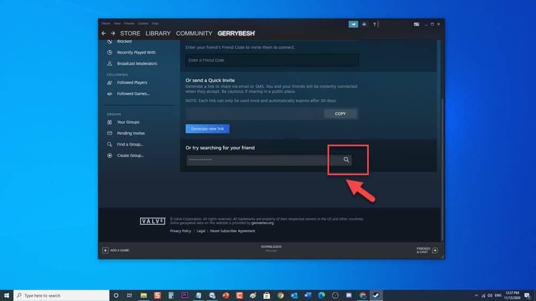536x301 pixels.
Task: Click the Cortana circle on the taskbar
Action: [x=116, y=296]
